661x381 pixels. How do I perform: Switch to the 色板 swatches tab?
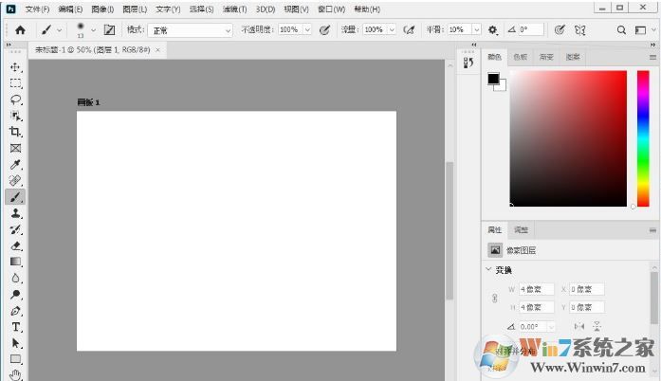[520, 57]
